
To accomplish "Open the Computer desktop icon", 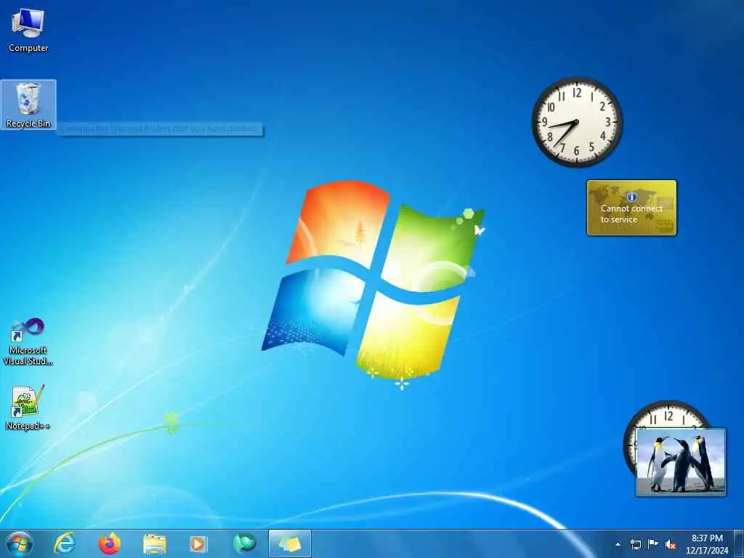I will point(28,31).
